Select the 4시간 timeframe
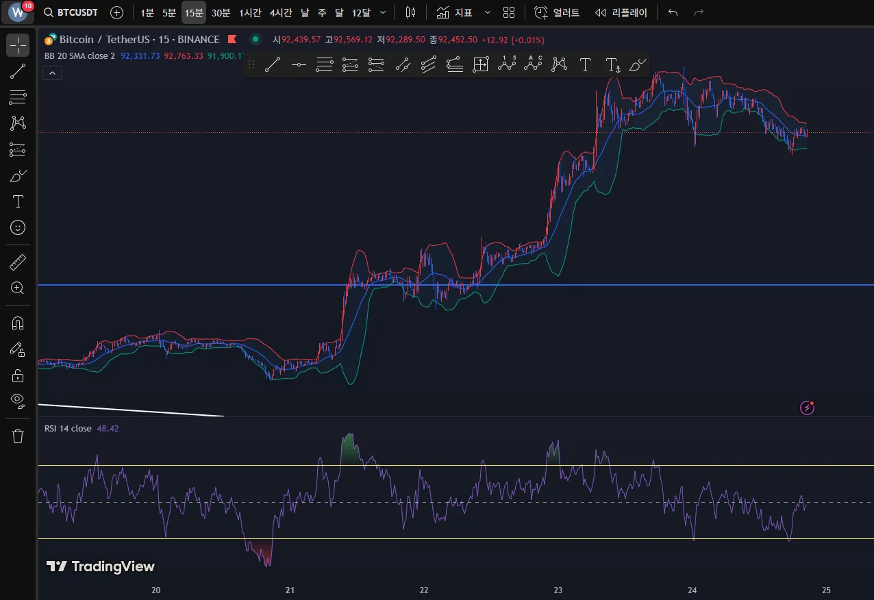The height and width of the screenshot is (600, 874). 282,12
